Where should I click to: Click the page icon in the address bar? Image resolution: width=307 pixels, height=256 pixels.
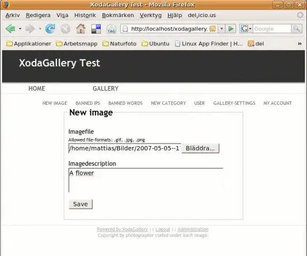[x=125, y=29]
